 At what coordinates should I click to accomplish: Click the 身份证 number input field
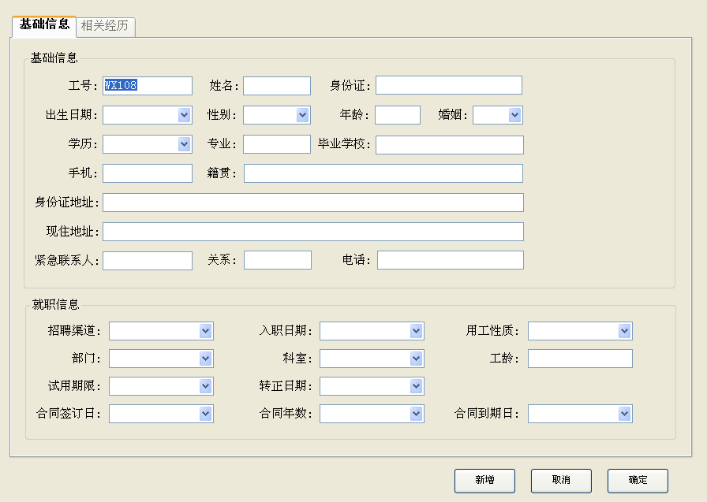tap(449, 85)
